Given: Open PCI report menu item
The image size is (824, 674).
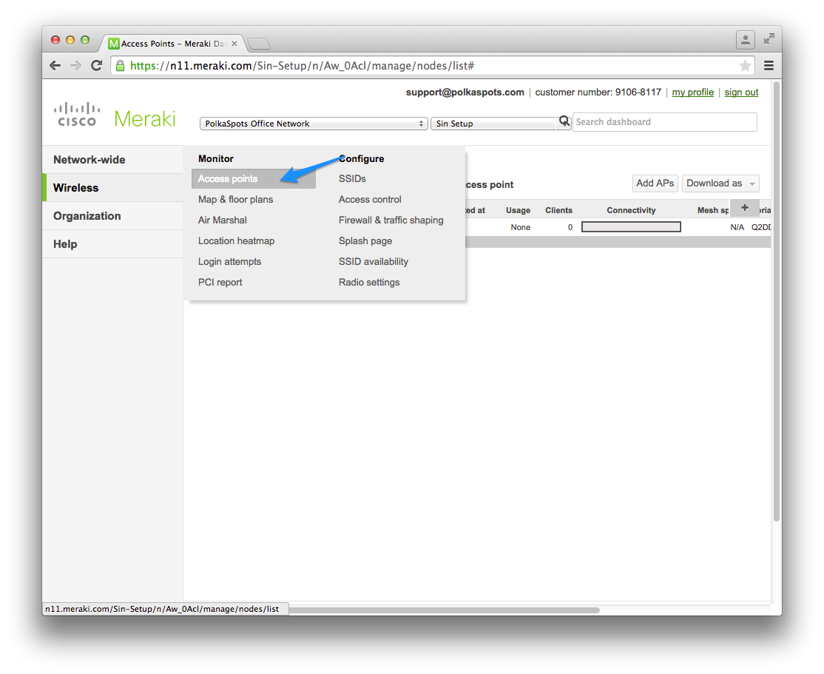Looking at the screenshot, I should (x=220, y=283).
